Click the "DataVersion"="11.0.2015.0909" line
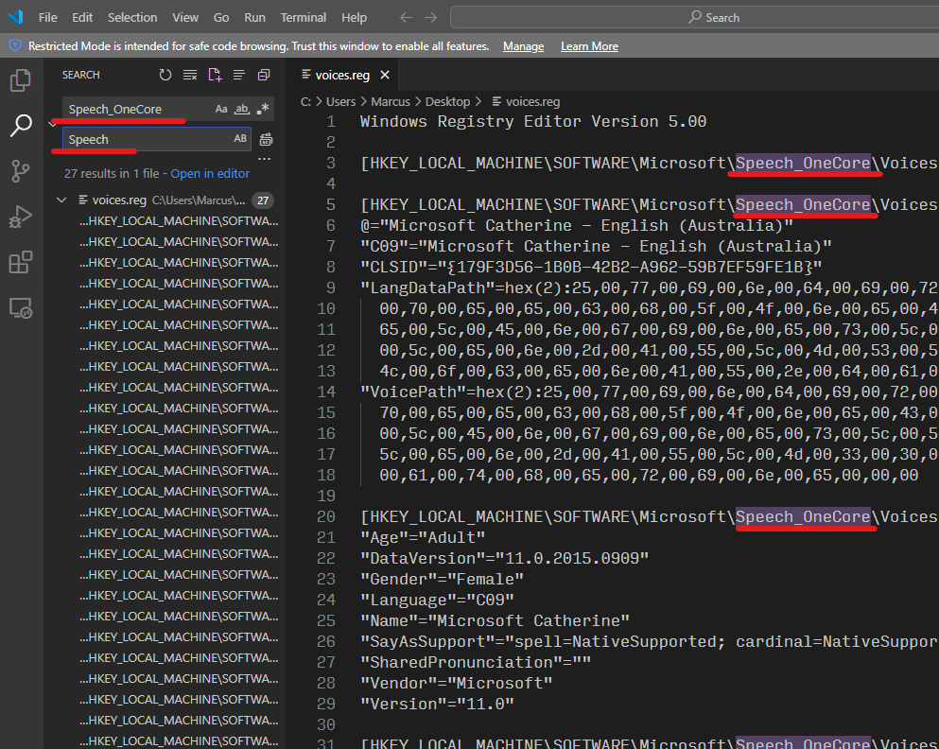939x749 pixels. pos(504,559)
